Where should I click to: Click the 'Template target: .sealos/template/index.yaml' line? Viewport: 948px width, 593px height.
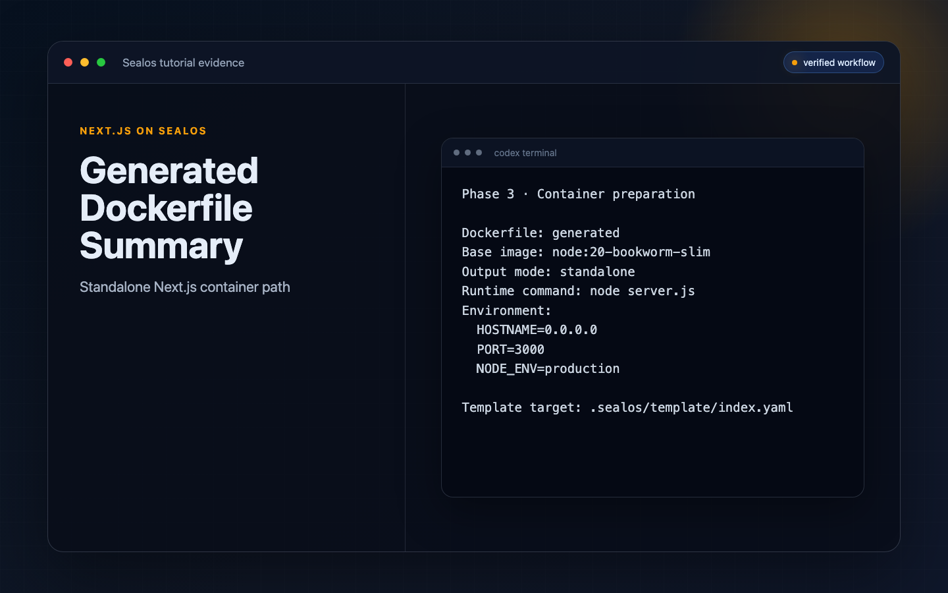tap(627, 407)
